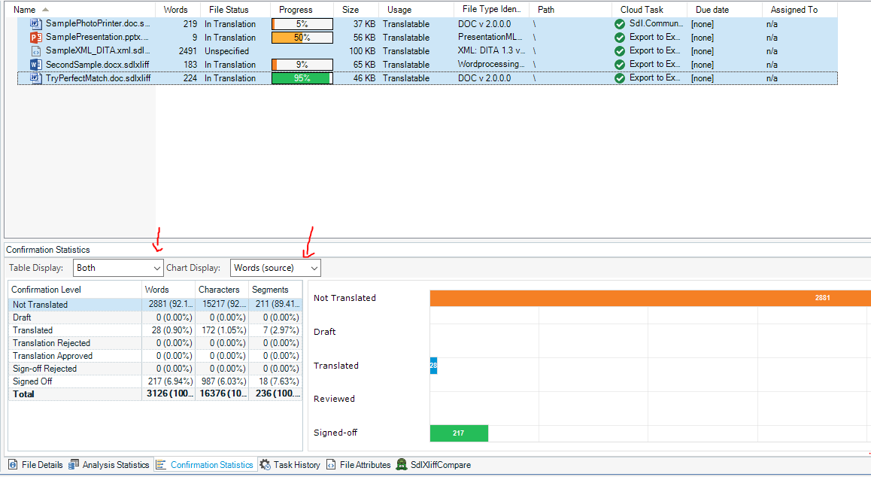
Task: Click cloud task checkmark icon for SampleXML_DITA
Action: click(x=620, y=51)
